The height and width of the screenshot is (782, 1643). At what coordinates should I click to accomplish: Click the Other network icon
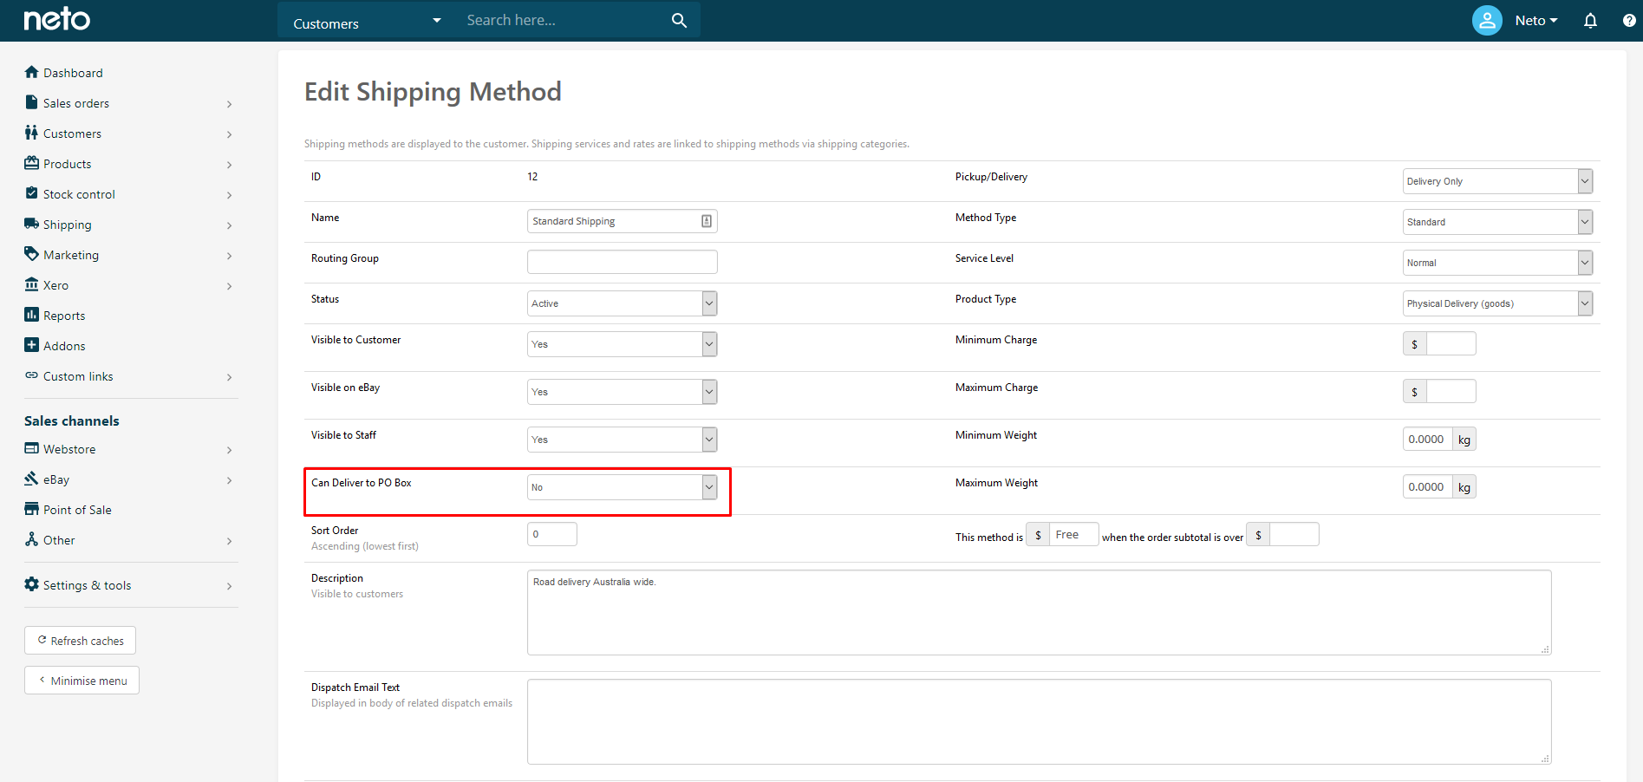point(32,539)
